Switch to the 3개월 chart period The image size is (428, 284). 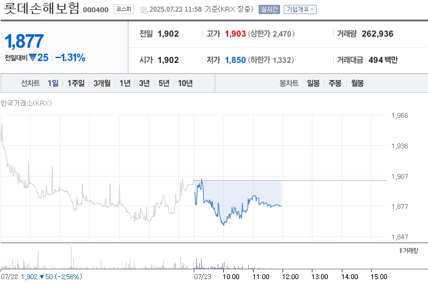[x=102, y=83]
